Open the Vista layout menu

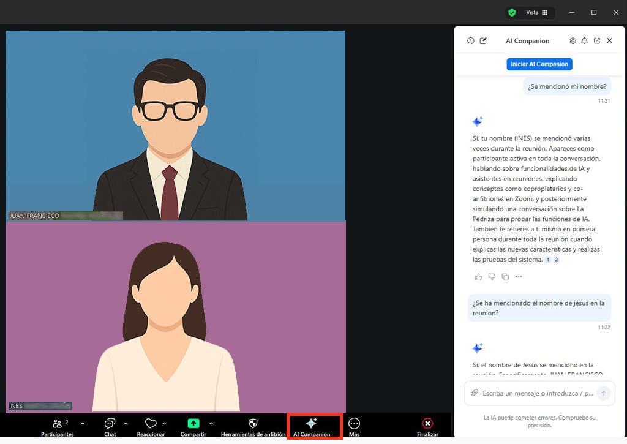pyautogui.click(x=536, y=13)
